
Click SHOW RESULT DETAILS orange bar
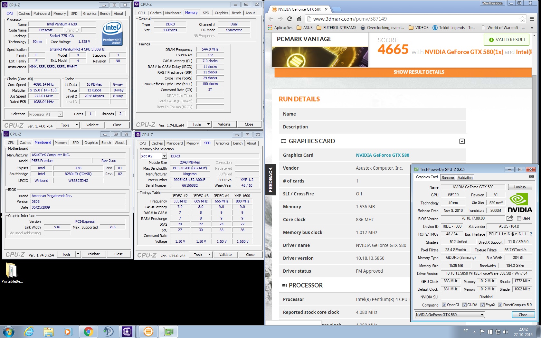tap(403, 72)
